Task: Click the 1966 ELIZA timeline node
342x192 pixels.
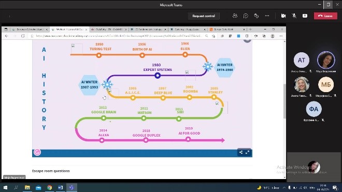Action: click(x=185, y=54)
